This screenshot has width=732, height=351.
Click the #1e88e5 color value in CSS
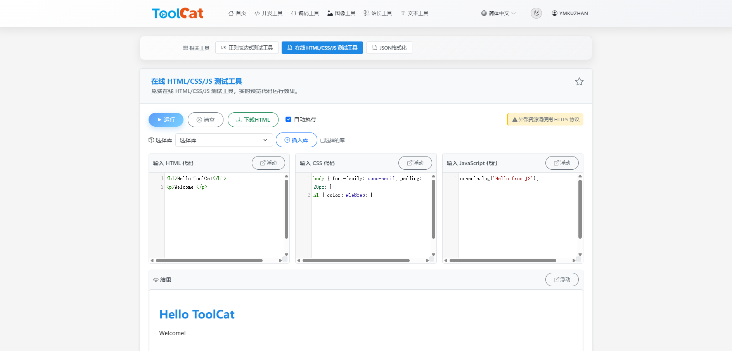coord(355,195)
